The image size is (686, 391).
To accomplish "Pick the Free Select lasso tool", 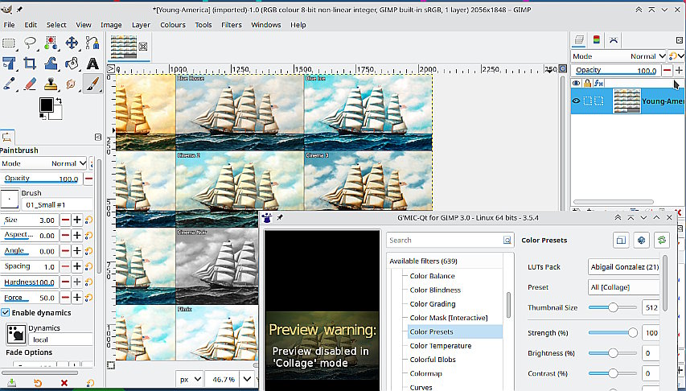I will pyautogui.click(x=30, y=43).
